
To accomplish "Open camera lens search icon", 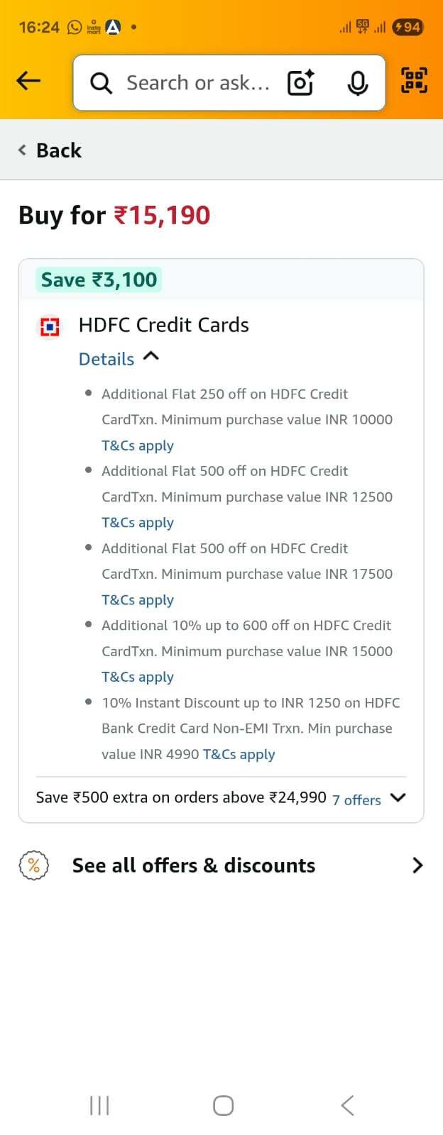I will (300, 83).
